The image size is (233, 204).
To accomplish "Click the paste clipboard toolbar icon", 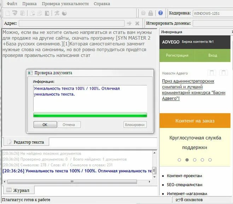I will click(47, 13).
